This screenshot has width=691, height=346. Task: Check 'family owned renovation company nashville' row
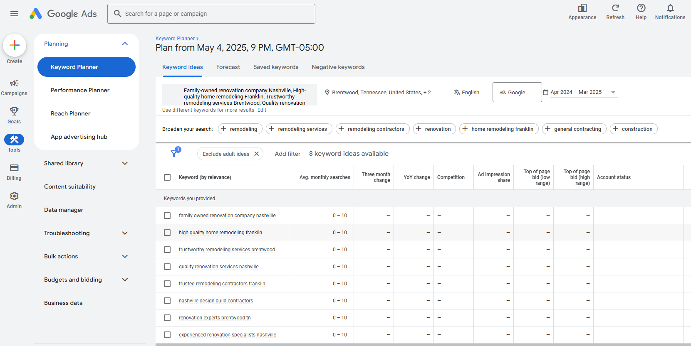(167, 216)
